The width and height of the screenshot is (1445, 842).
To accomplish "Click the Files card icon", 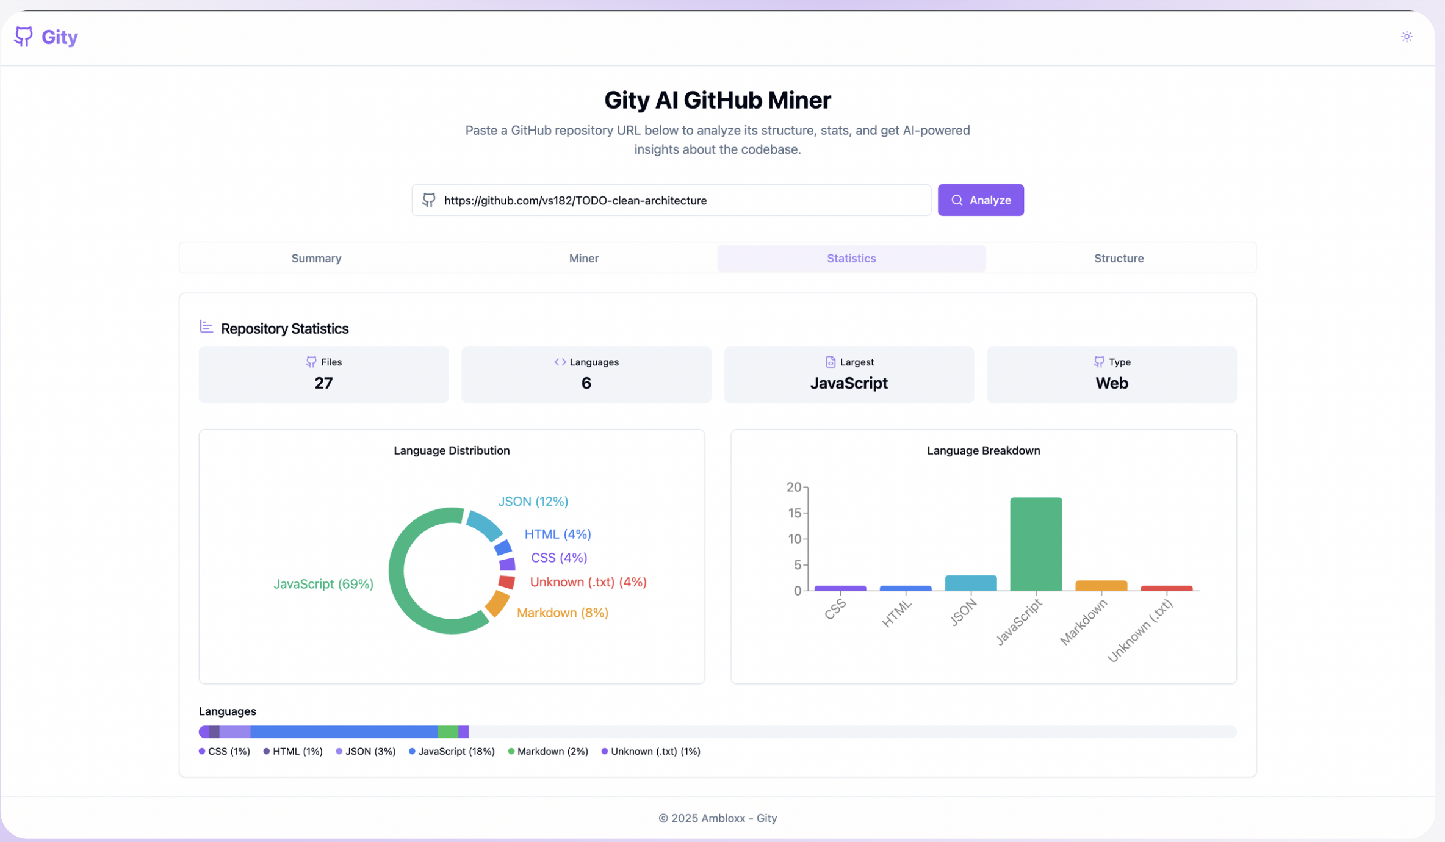I will click(311, 362).
